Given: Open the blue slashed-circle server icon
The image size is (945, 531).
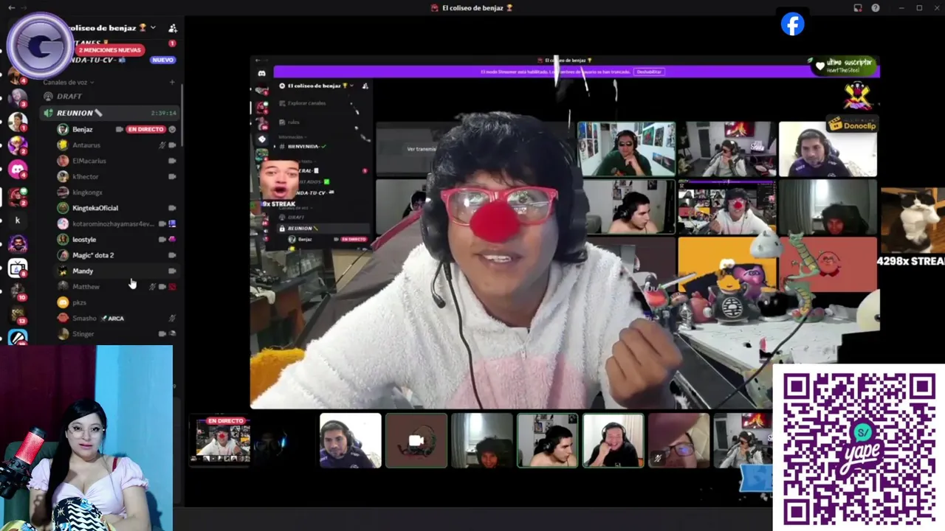Looking at the screenshot, I should [x=18, y=338].
